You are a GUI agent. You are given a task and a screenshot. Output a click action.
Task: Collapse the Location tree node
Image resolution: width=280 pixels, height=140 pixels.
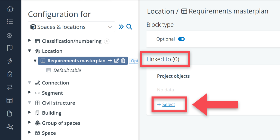point(30,51)
